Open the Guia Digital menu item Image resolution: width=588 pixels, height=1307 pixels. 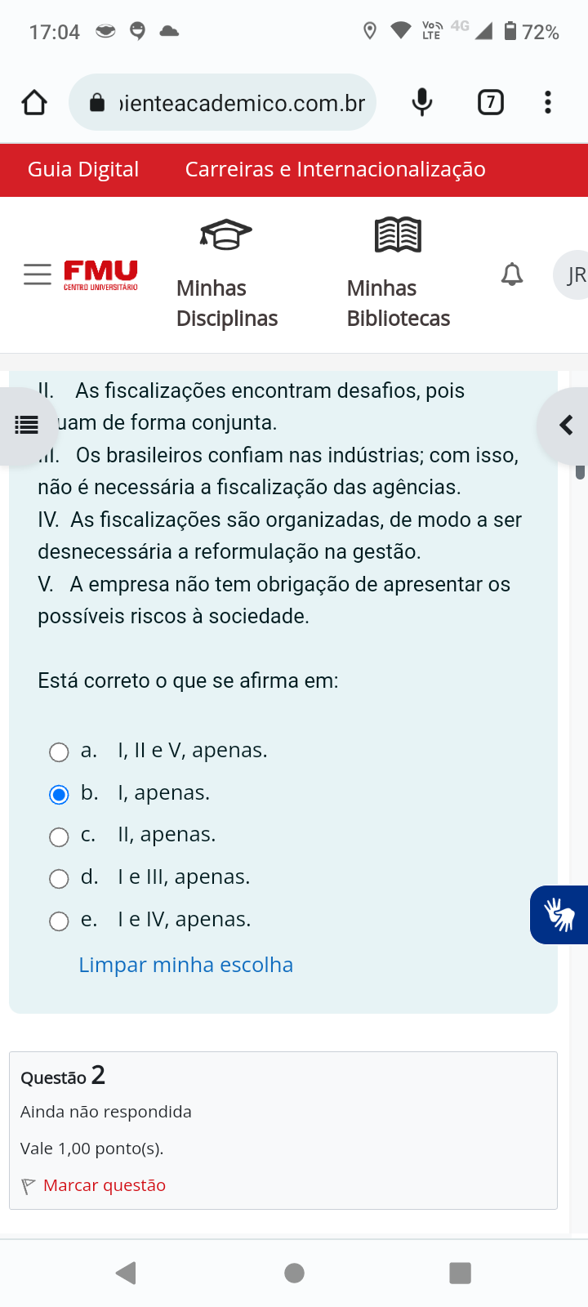click(83, 169)
